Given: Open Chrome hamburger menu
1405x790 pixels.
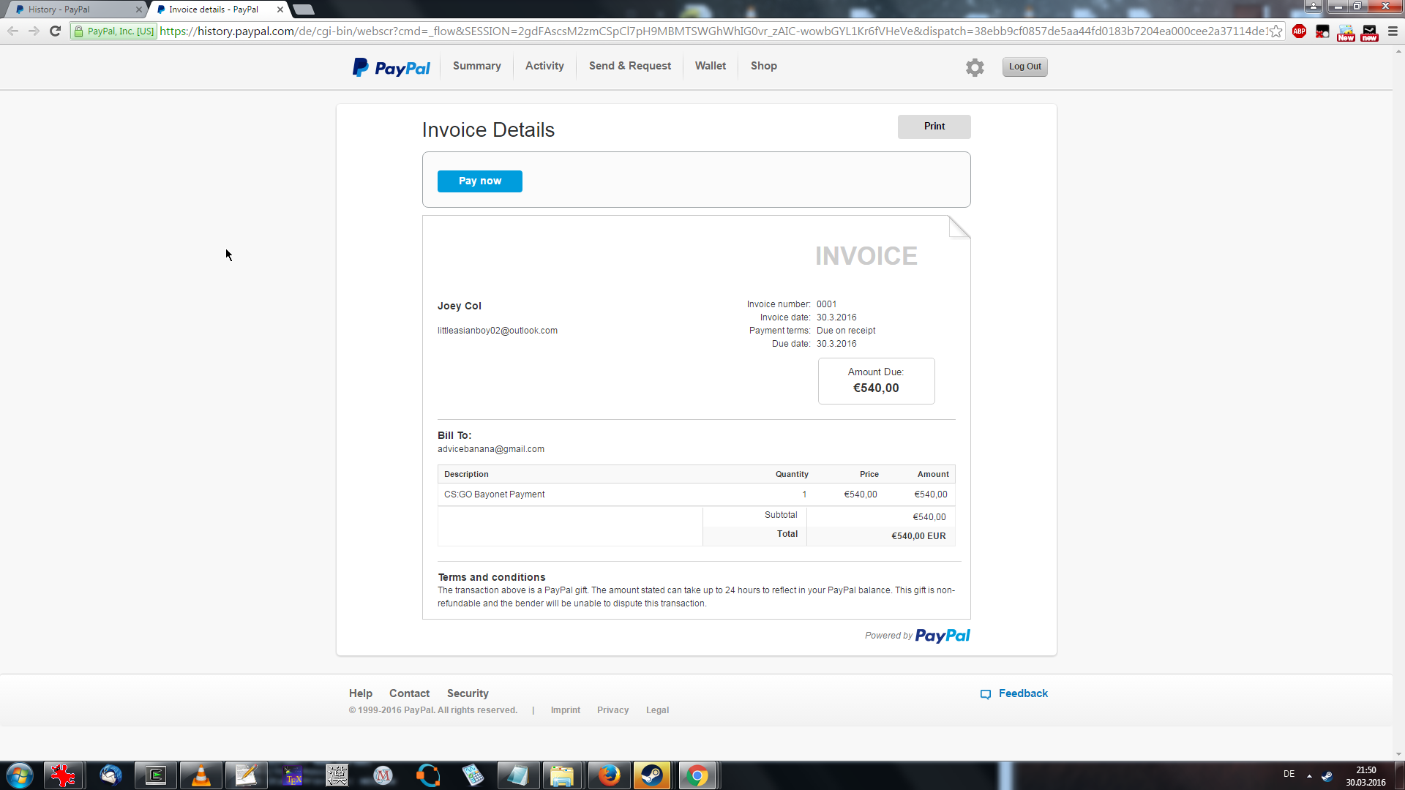Looking at the screenshot, I should (x=1393, y=31).
